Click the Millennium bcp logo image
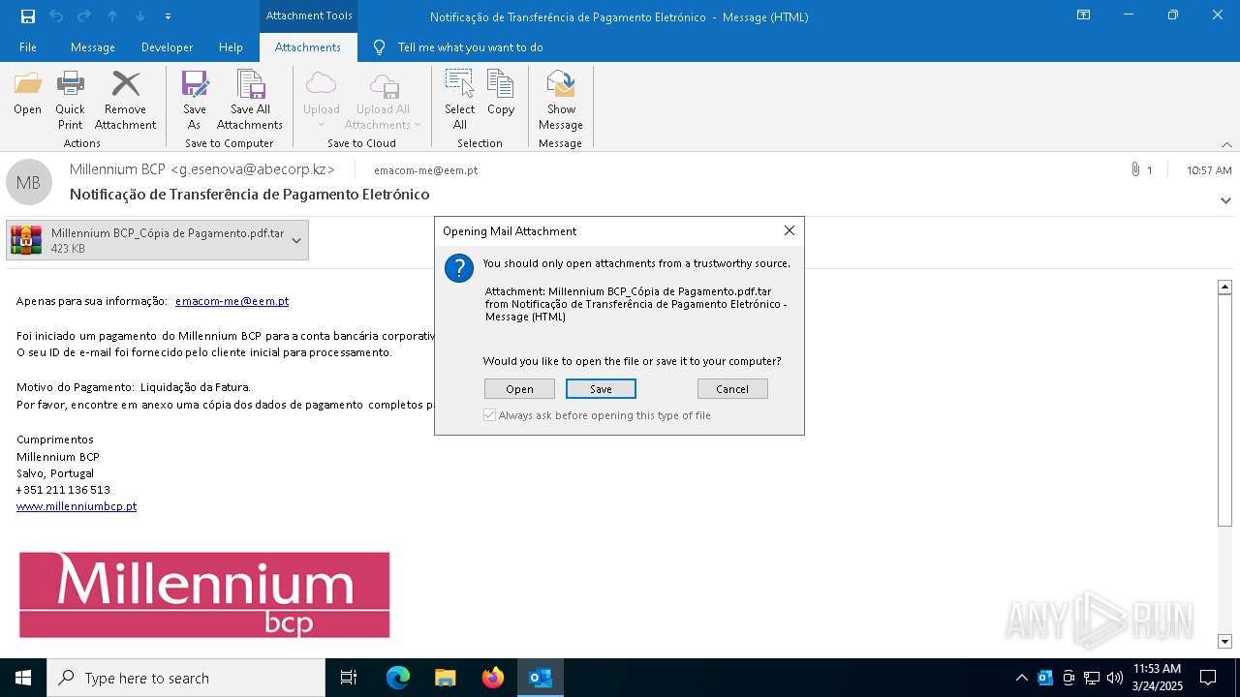Viewport: 1240px width, 697px height. click(x=204, y=595)
